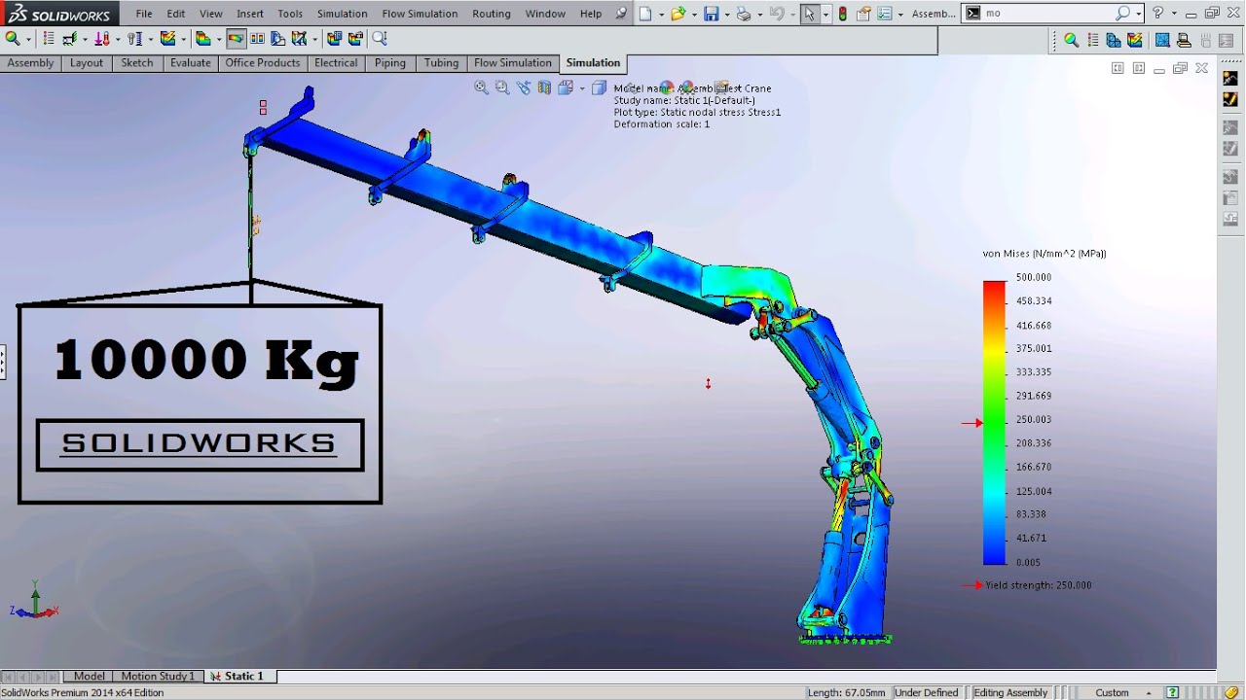Open the File menu
The image size is (1246, 700).
pyautogui.click(x=144, y=14)
